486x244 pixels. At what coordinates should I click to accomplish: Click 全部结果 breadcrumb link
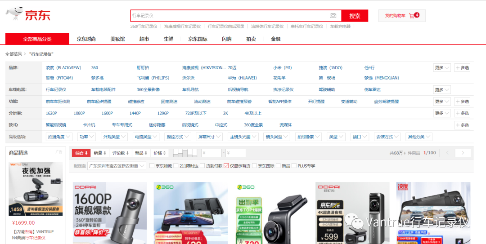(13, 54)
